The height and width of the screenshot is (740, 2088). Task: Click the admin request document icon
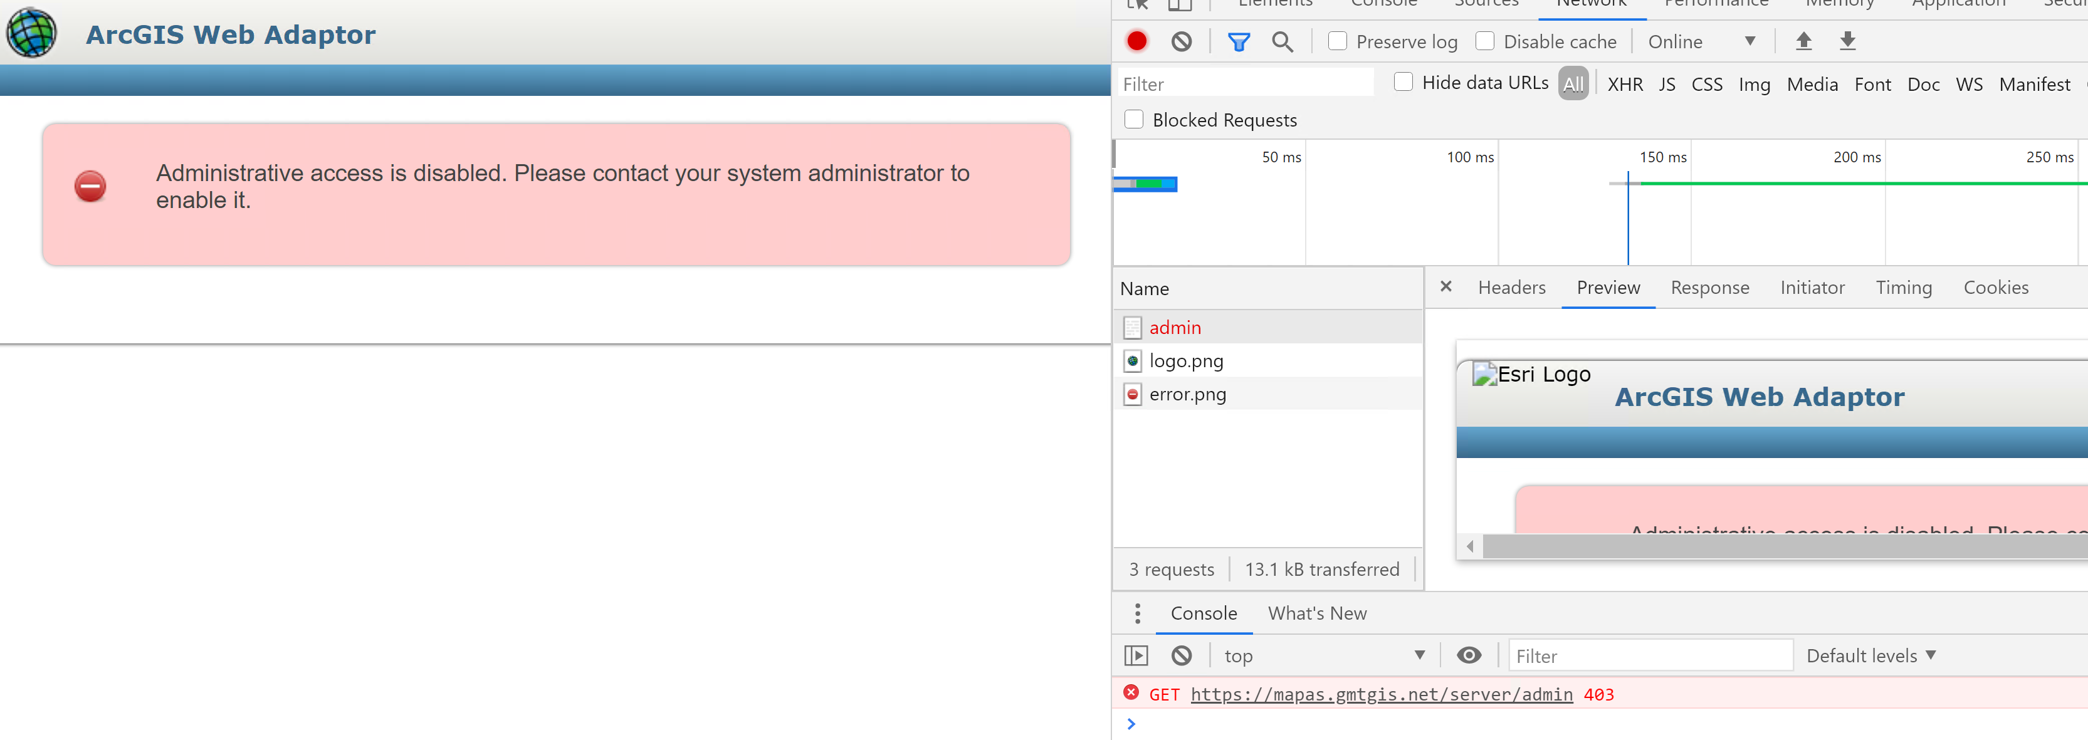coord(1132,328)
